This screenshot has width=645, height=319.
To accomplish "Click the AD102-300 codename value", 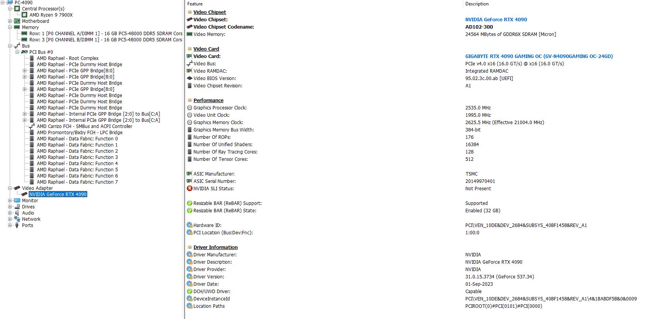I will coord(479,27).
